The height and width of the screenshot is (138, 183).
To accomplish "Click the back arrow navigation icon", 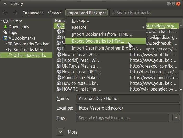I will (5, 13).
